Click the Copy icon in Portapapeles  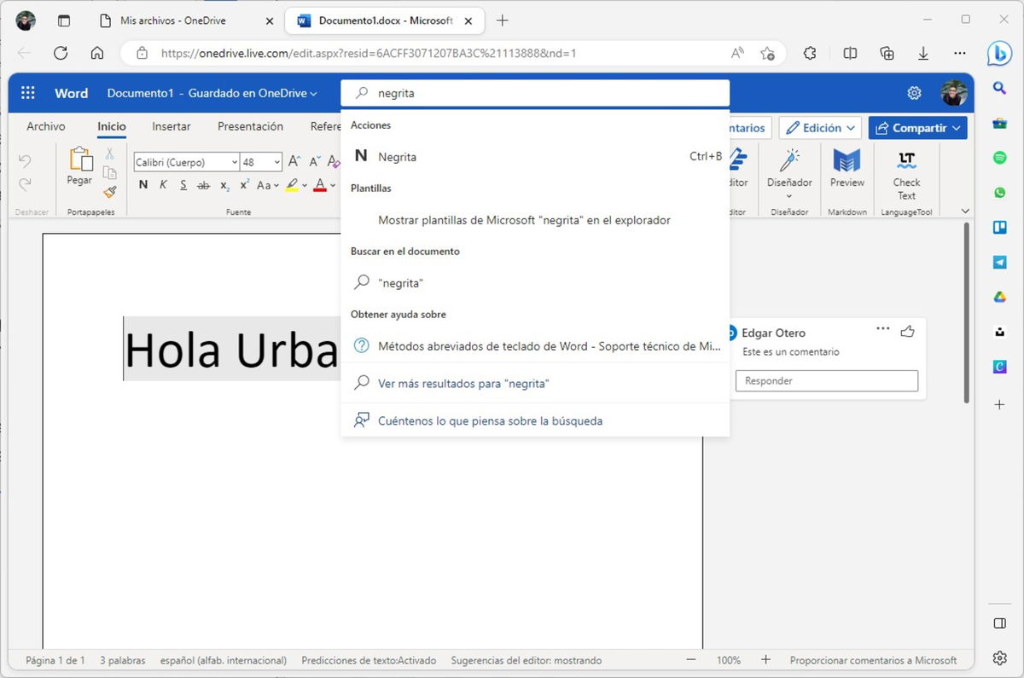109,173
